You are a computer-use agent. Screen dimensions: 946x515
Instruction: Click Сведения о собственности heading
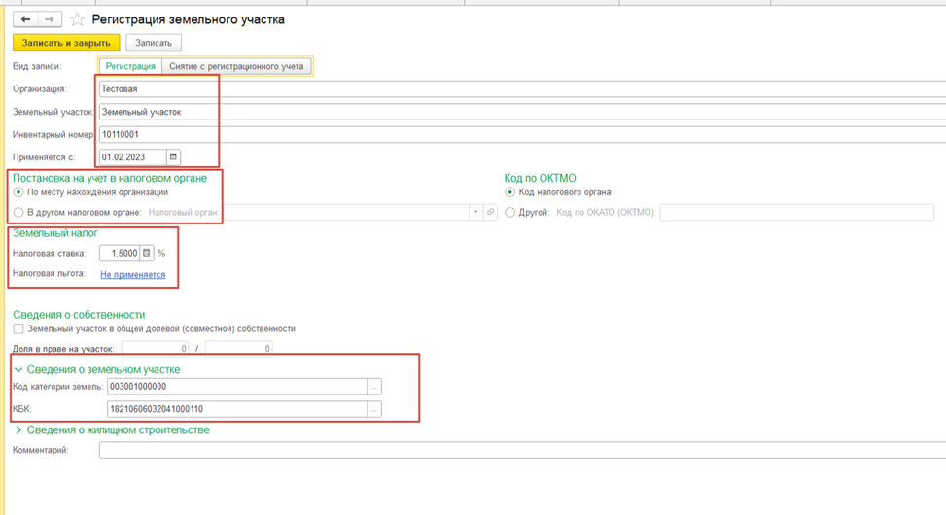(x=79, y=314)
